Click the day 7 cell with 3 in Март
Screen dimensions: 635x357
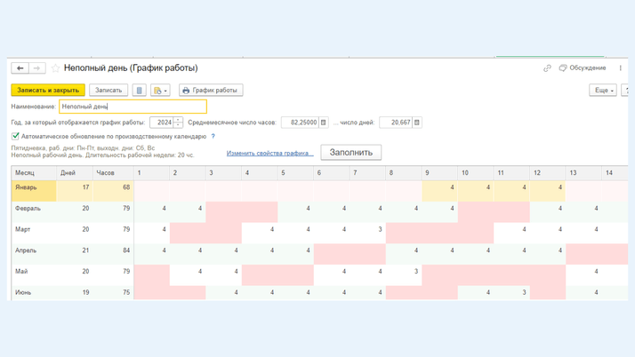pyautogui.click(x=367, y=233)
